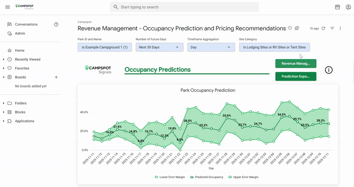
Task: Favorite this dashboard with heart icon
Action: [x=290, y=28]
